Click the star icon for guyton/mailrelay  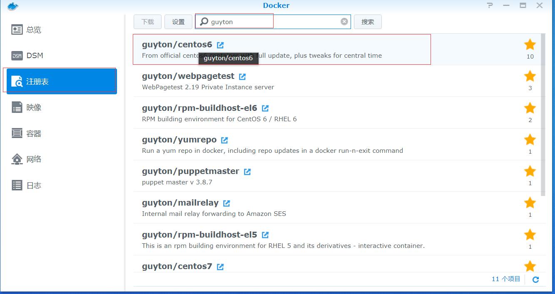pyautogui.click(x=530, y=203)
